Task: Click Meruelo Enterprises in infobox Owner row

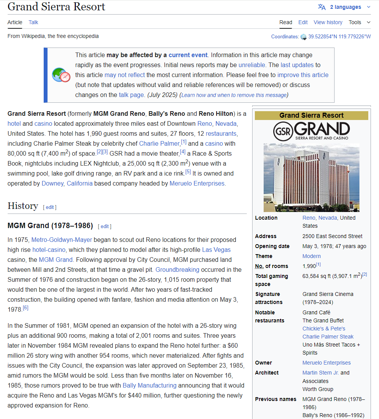Action: pos(326,363)
